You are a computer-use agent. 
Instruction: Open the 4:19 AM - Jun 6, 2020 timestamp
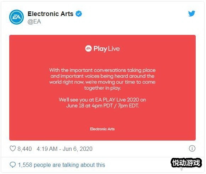(x=65, y=149)
